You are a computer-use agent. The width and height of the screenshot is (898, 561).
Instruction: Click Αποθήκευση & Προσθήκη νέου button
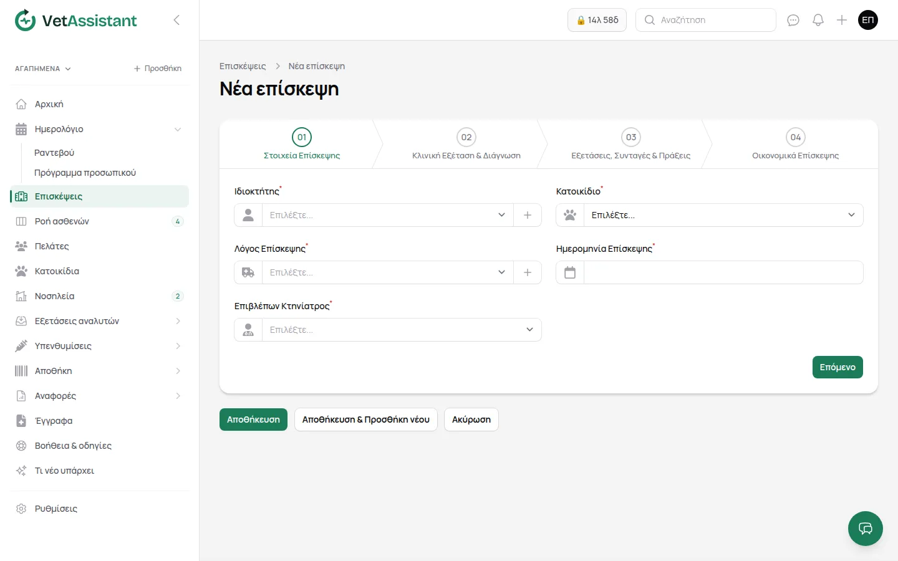366,420
